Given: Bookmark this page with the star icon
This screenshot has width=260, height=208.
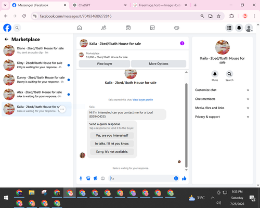Looking at the screenshot, I should pyautogui.click(x=218, y=16).
